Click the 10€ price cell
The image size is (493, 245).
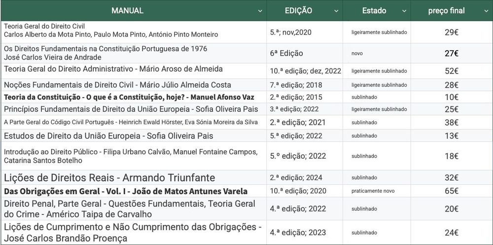point(452,97)
